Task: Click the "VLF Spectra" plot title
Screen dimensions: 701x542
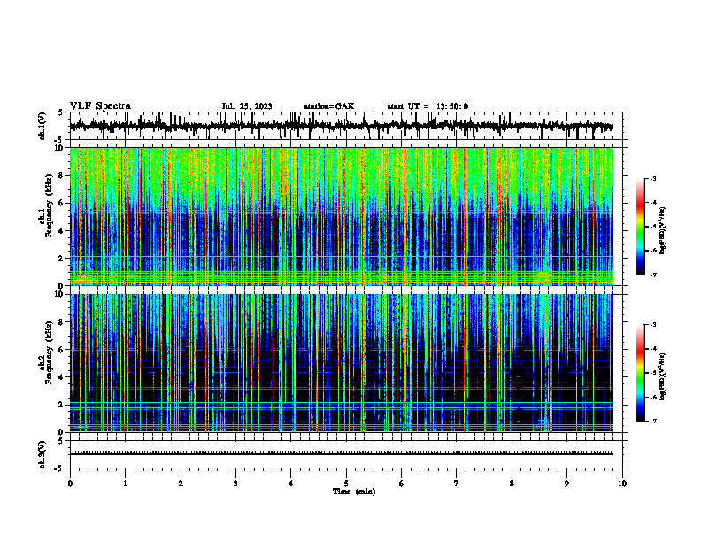Action: click(x=100, y=106)
